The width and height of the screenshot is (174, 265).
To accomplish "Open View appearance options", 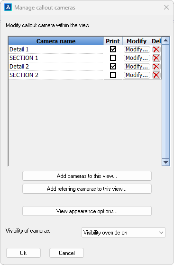I will (x=87, y=211).
